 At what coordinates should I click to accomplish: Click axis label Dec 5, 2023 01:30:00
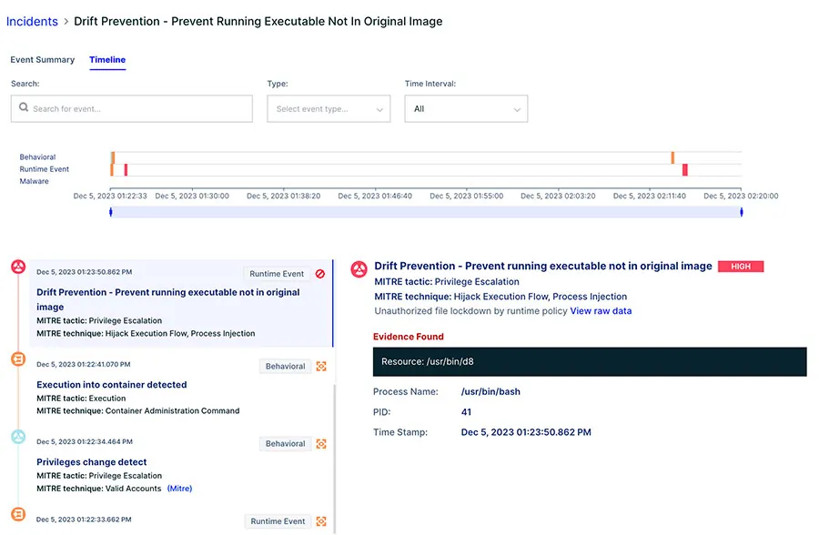click(x=192, y=196)
